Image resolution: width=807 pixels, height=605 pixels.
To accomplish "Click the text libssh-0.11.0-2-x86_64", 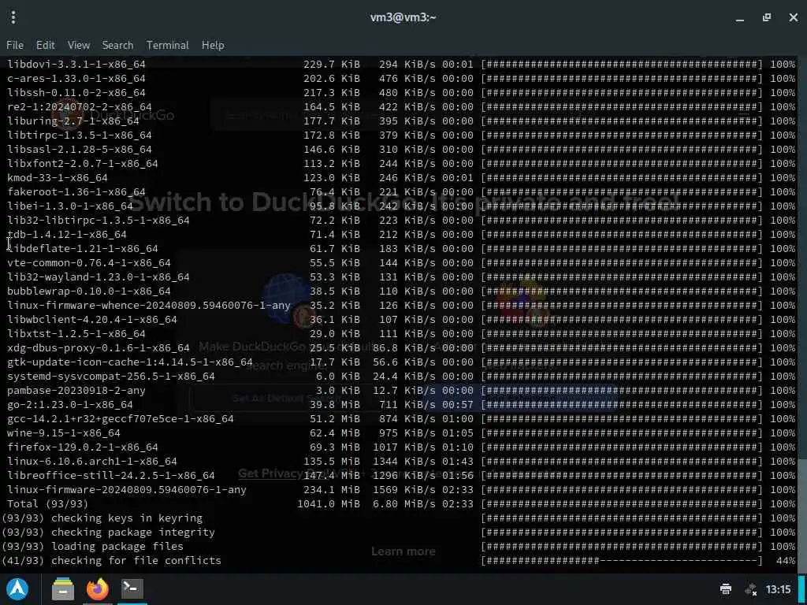I will (76, 93).
